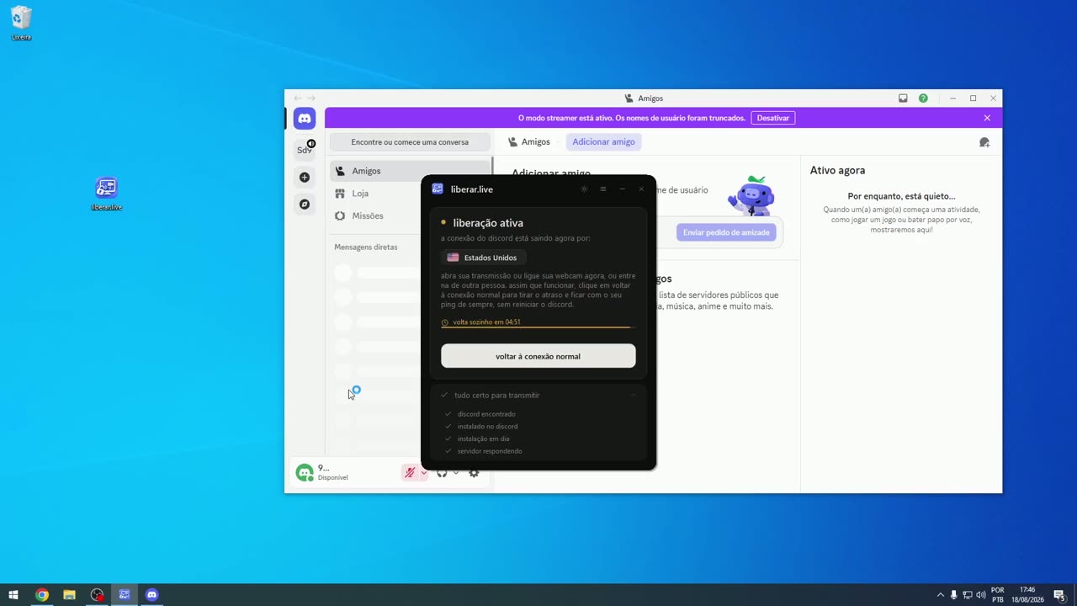Click 'Encontre ou comece uma conversa' search

pos(410,142)
